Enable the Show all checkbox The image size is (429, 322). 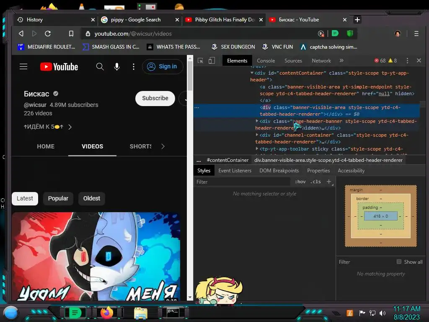pos(399,262)
